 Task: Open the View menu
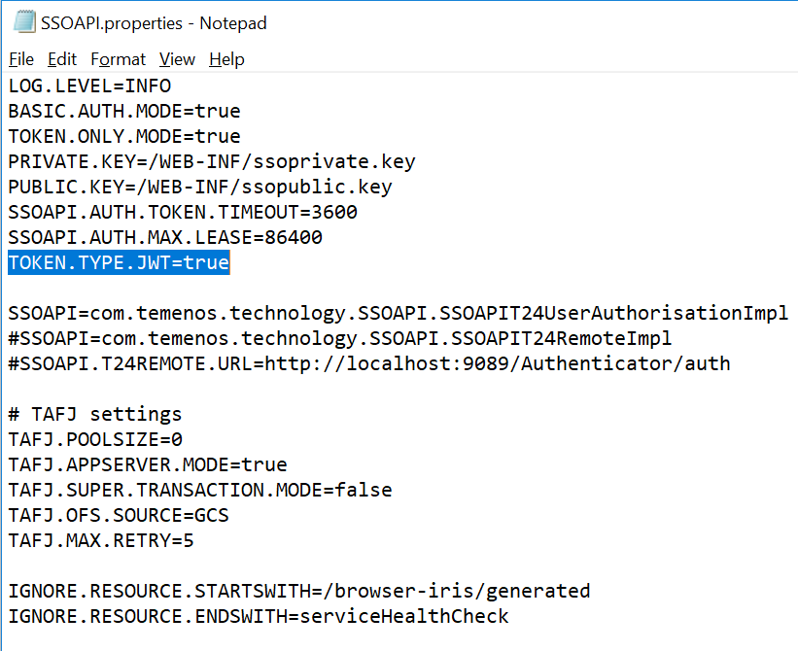[x=177, y=59]
